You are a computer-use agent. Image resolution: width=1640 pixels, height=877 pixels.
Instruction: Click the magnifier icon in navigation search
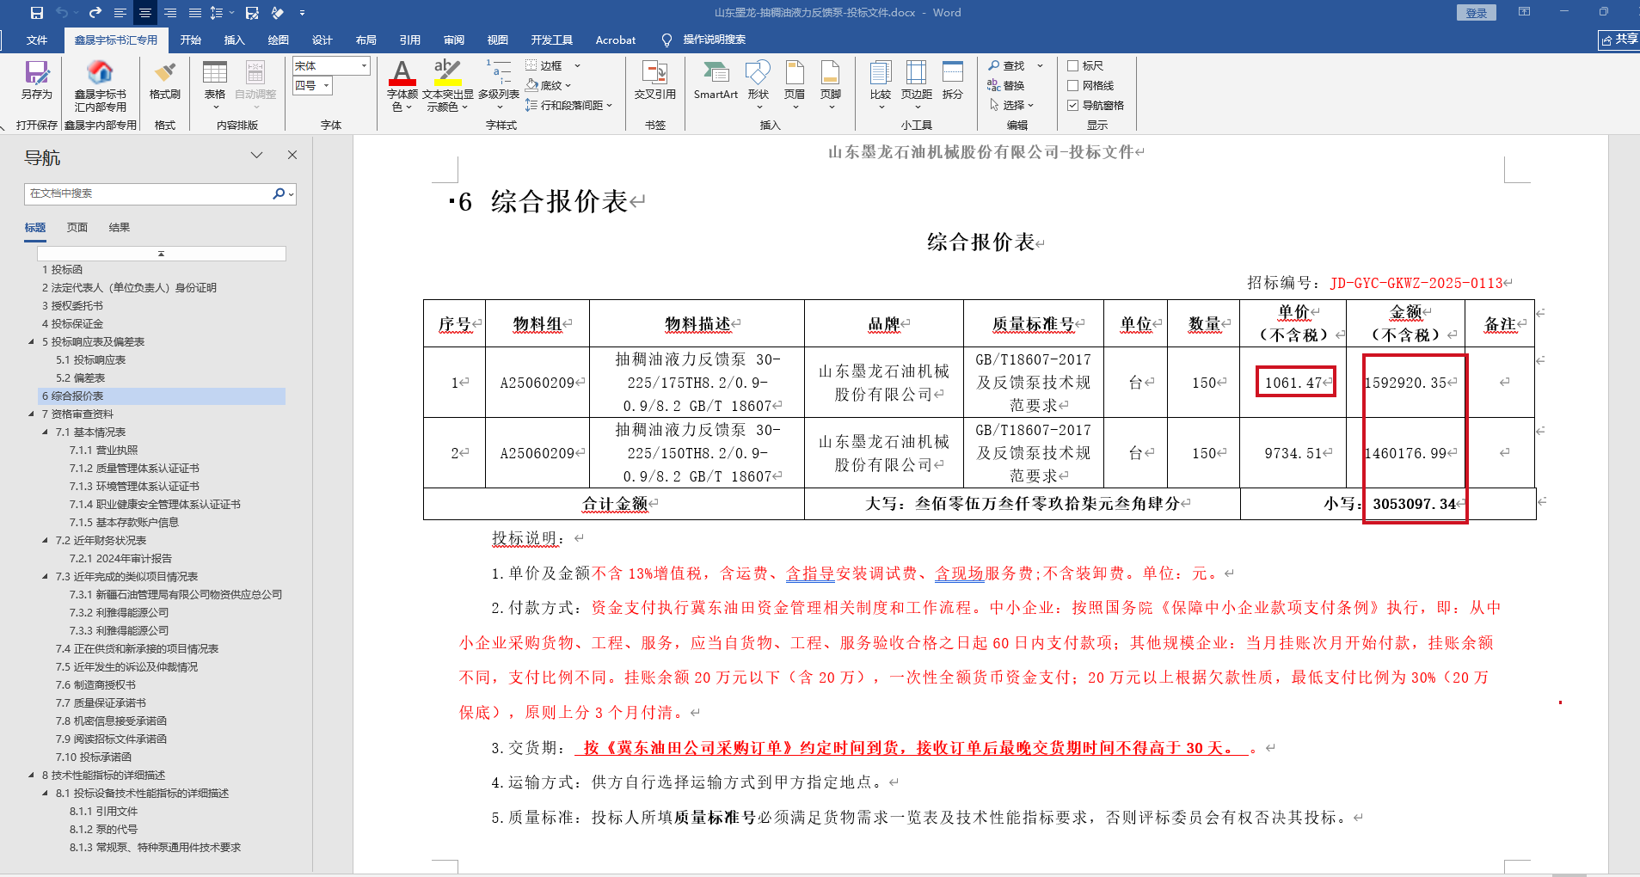tap(279, 193)
